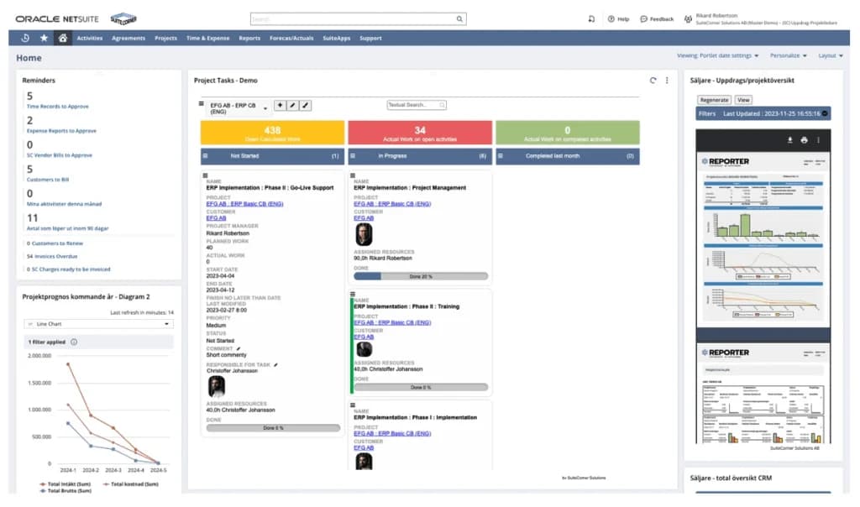
Task: Click the View button in Säljare portlet
Action: [x=743, y=100]
